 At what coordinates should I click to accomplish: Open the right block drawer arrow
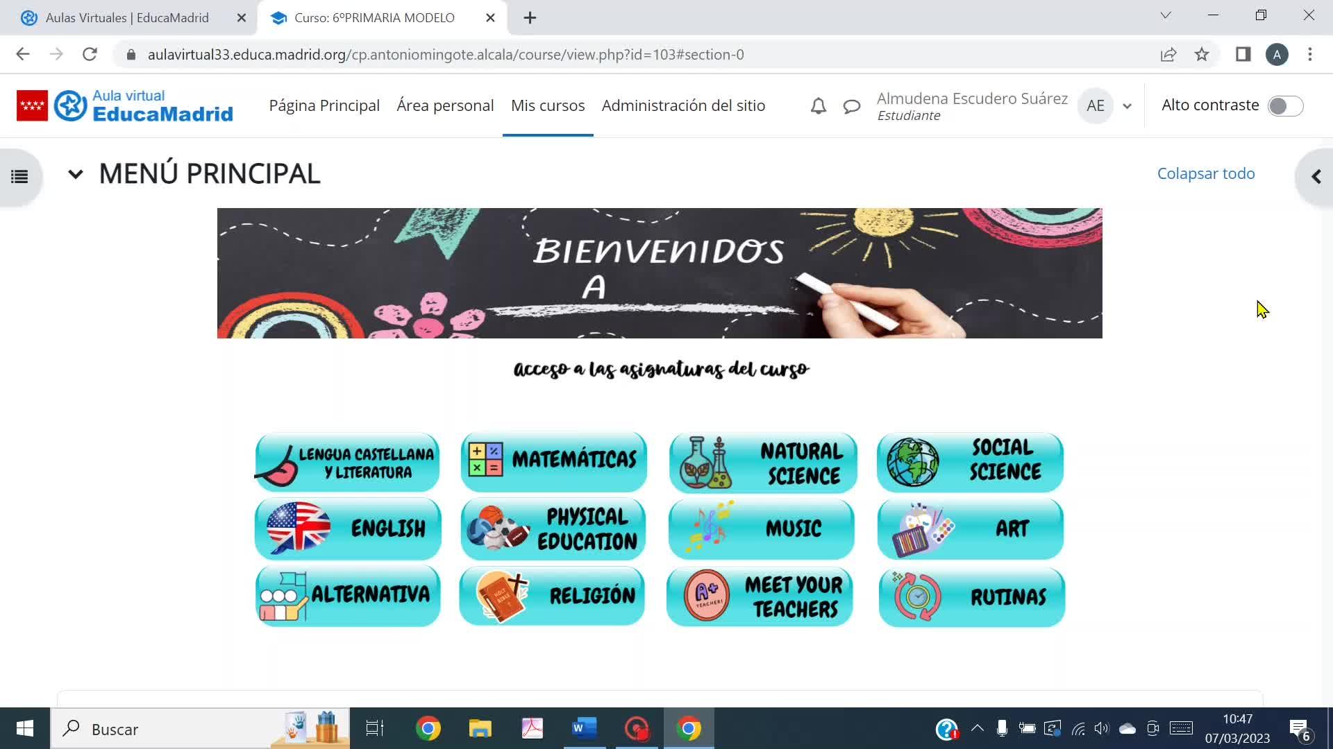click(x=1316, y=177)
